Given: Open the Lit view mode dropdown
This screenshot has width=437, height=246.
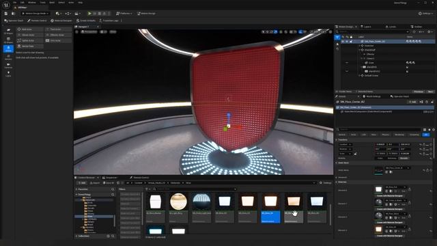Looking at the screenshot, I should click(104, 32).
